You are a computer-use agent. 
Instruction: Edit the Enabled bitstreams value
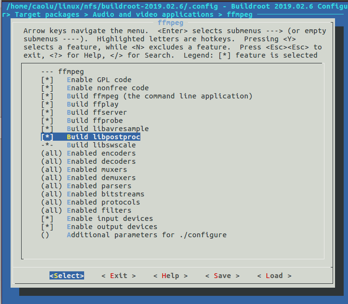click(x=93, y=194)
